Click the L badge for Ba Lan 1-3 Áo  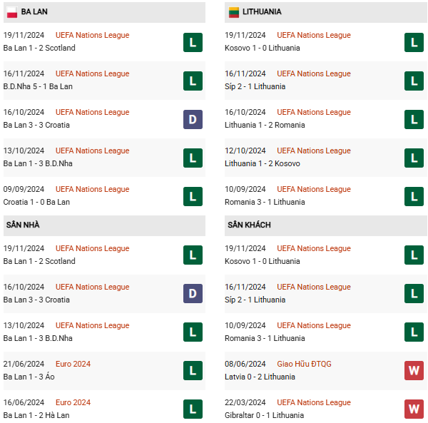[x=193, y=370]
